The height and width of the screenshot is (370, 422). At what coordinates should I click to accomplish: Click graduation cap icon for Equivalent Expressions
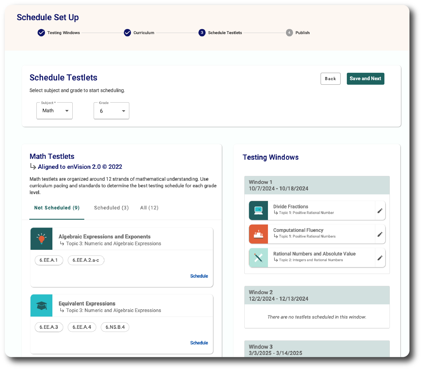pos(42,305)
